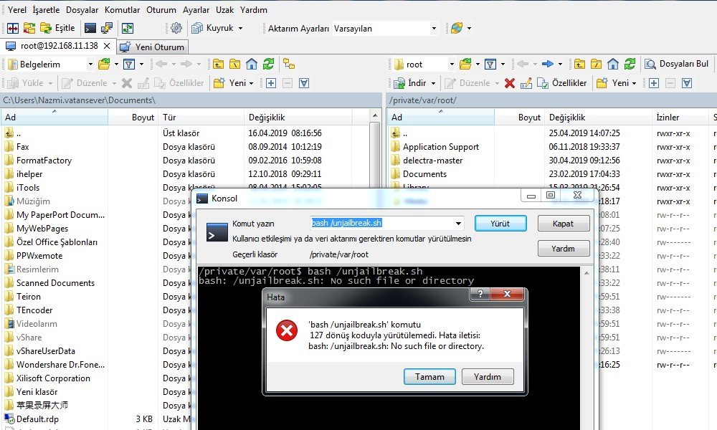The height and width of the screenshot is (430, 717).
Task: Click the globe refresh session icon
Action: tap(456, 29)
